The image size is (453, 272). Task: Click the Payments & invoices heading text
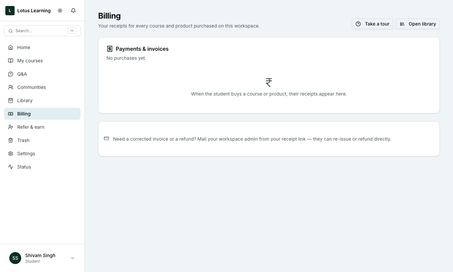click(x=142, y=49)
